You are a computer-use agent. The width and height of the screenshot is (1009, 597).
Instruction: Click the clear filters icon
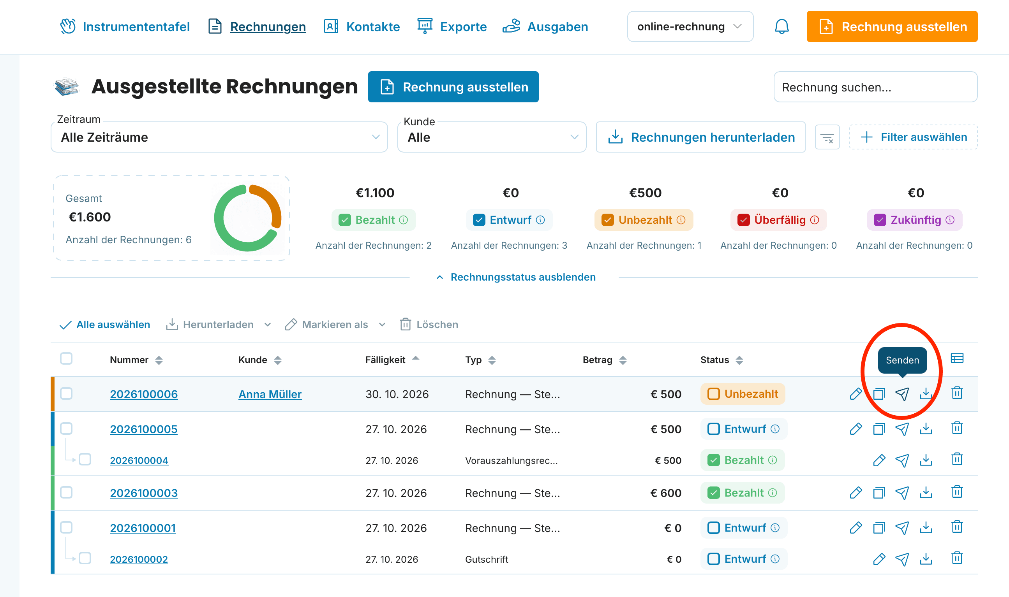[x=827, y=138]
